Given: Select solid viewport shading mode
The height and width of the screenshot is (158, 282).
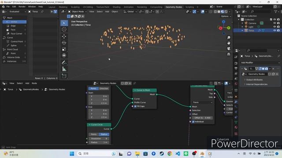Looking at the screenshot, I should click(219, 12).
